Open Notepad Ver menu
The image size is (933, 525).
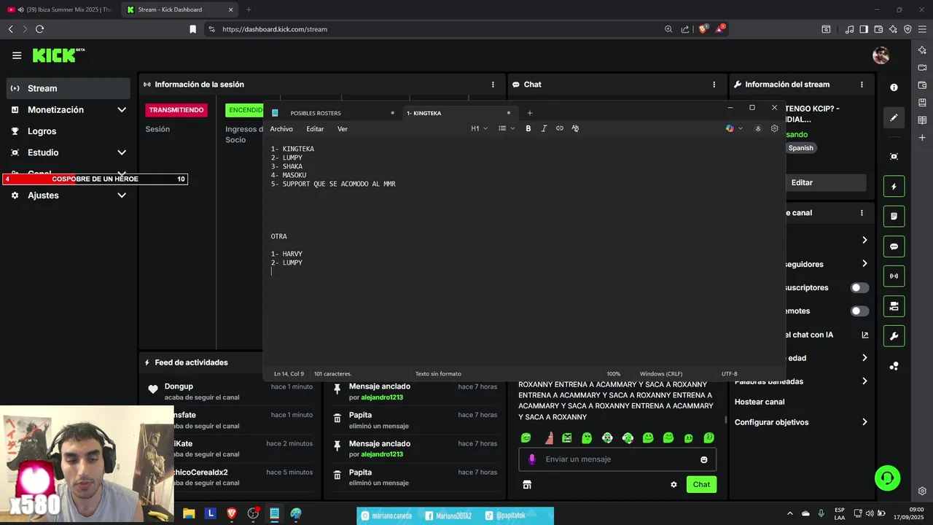click(x=343, y=129)
